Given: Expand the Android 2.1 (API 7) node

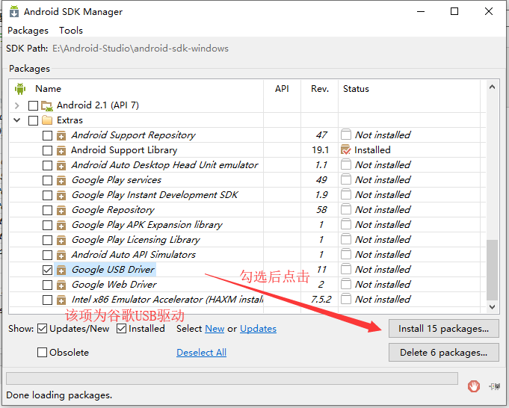Looking at the screenshot, I should (x=17, y=105).
